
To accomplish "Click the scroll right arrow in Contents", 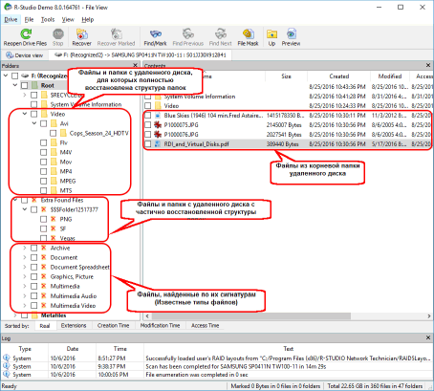I will pos(429,315).
